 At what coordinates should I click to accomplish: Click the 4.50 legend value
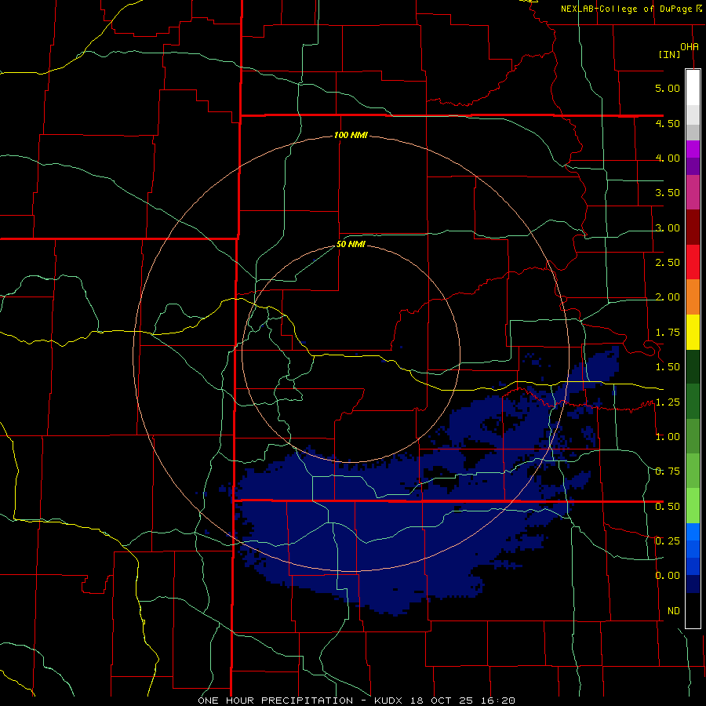pos(668,123)
